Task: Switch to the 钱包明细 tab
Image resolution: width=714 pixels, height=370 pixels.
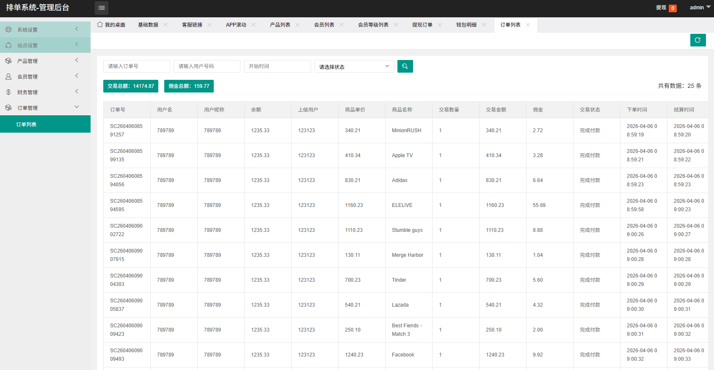Action: point(466,25)
